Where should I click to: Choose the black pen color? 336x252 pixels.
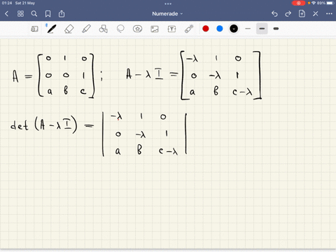234,29
